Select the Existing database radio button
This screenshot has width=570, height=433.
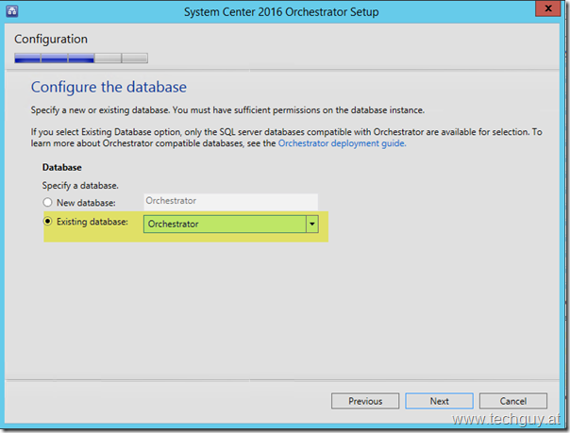(x=47, y=222)
